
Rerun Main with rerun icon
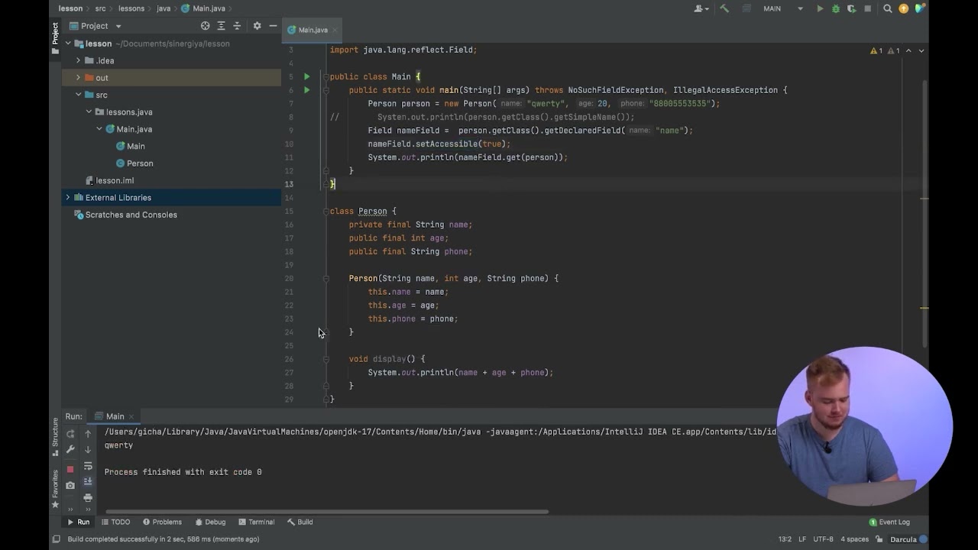70,433
